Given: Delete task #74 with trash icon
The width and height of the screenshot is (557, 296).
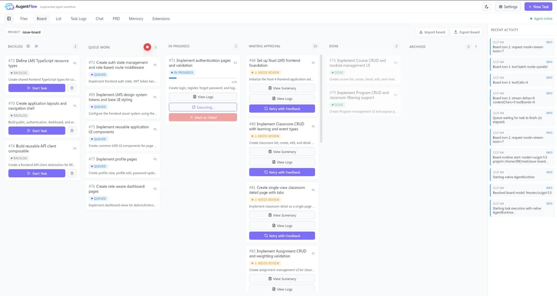Looking at the screenshot, I should pyautogui.click(x=72, y=173).
